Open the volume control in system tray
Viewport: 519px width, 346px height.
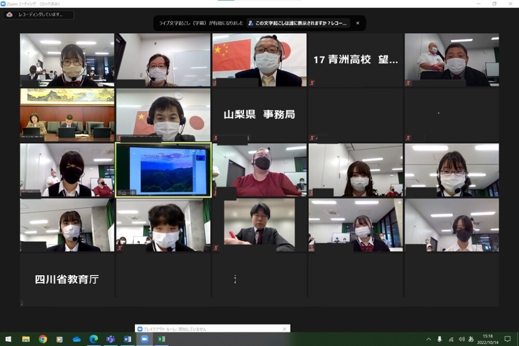click(x=461, y=339)
